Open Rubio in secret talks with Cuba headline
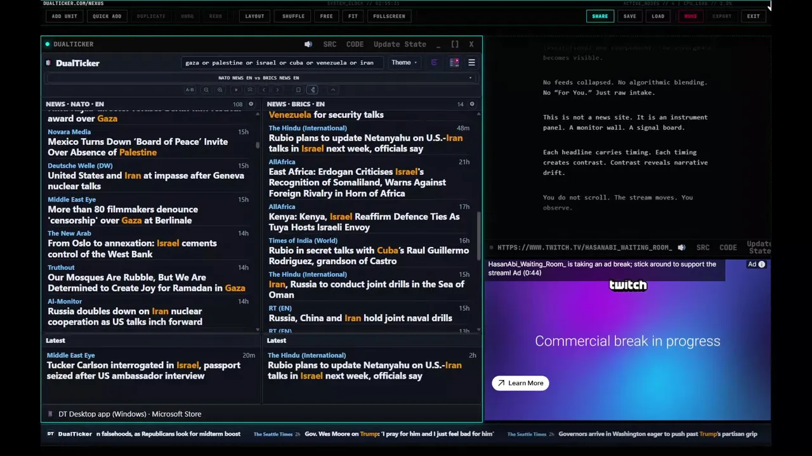The height and width of the screenshot is (456, 812). (x=369, y=256)
